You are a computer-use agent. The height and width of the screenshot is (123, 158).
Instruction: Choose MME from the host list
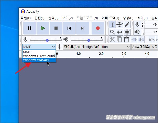[x=39, y=52]
